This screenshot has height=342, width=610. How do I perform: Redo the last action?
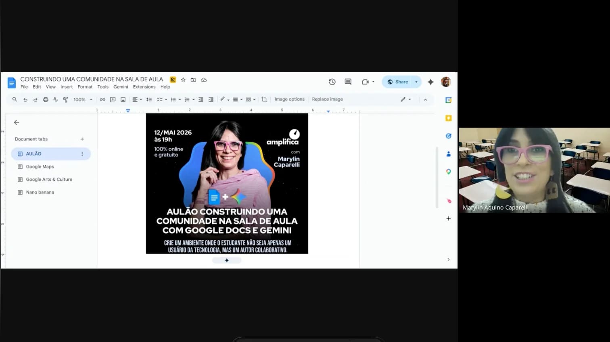coord(35,99)
